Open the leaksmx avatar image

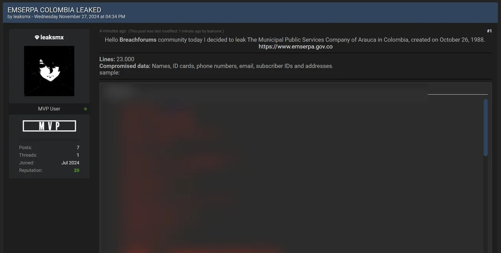pyautogui.click(x=49, y=71)
